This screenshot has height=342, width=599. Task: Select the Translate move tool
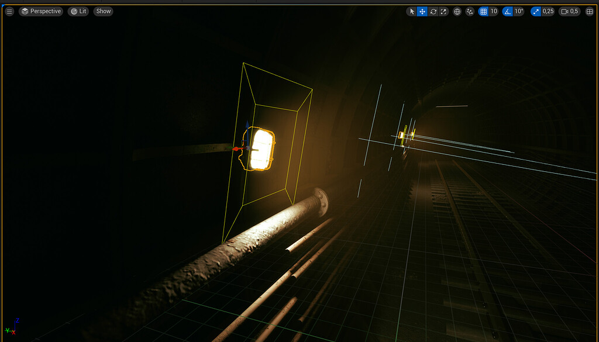pos(422,11)
